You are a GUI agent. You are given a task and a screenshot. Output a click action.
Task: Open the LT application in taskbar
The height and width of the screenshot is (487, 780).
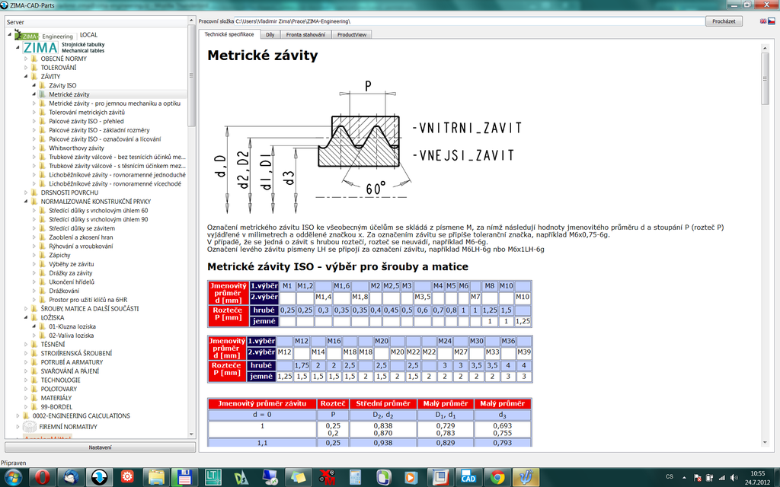click(213, 477)
